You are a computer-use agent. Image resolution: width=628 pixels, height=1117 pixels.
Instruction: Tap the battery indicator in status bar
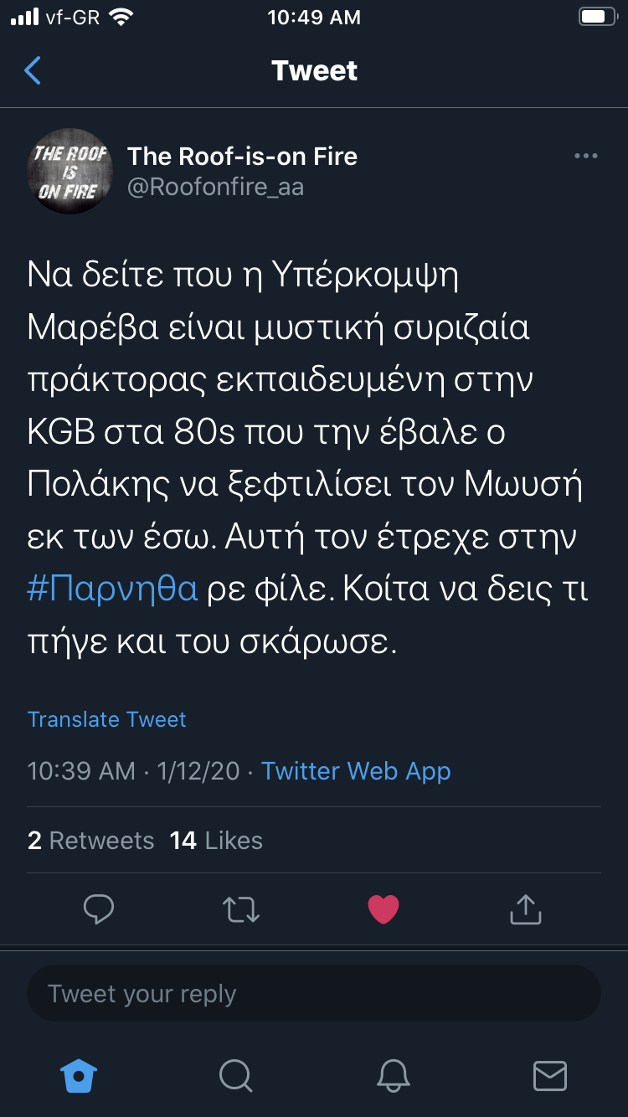click(x=597, y=17)
